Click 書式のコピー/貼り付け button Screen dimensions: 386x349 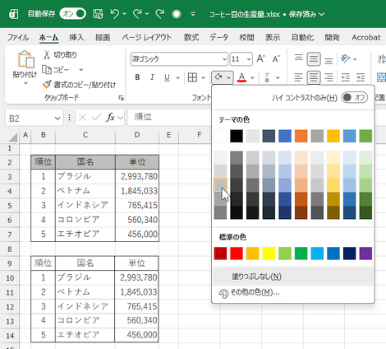pyautogui.click(x=80, y=85)
